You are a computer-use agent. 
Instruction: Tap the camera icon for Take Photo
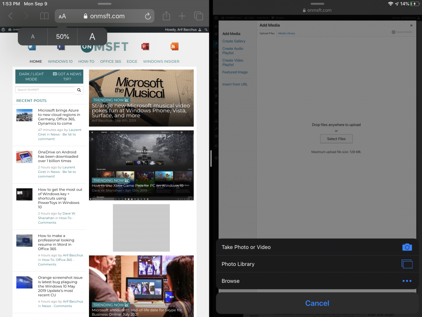tap(407, 247)
